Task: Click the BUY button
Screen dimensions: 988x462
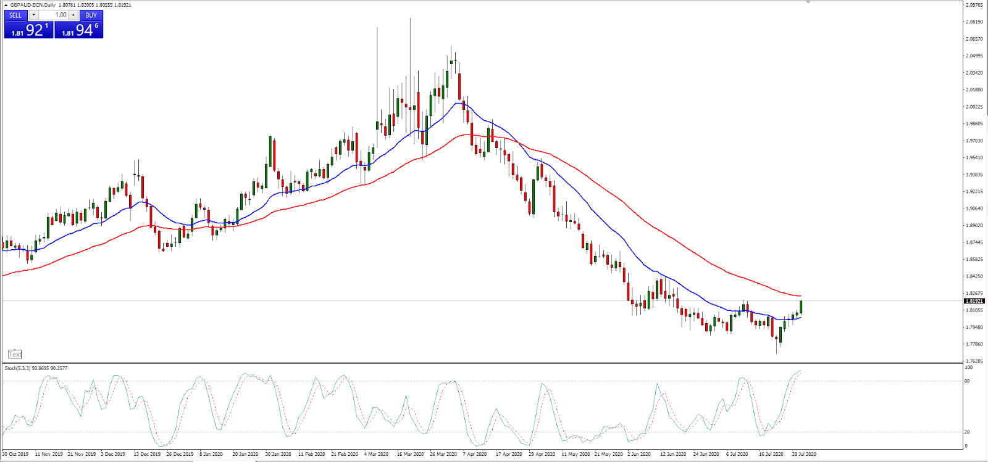Action: tap(91, 15)
